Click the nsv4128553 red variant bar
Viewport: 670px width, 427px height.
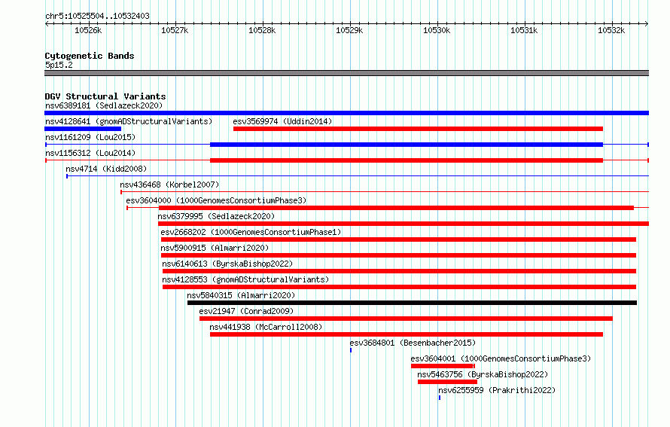tap(399, 287)
